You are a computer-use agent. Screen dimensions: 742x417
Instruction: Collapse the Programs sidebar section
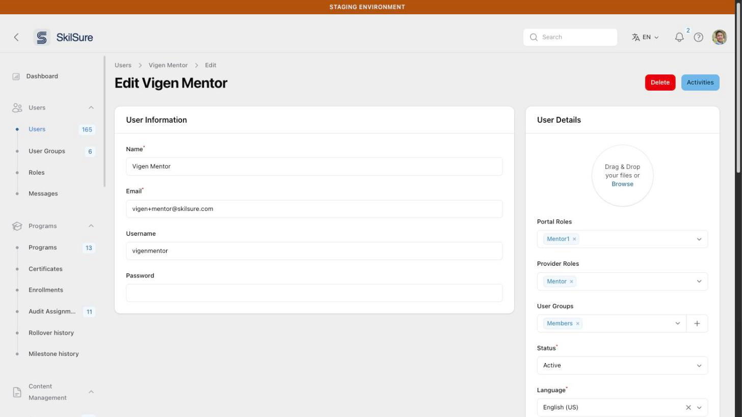(91, 226)
